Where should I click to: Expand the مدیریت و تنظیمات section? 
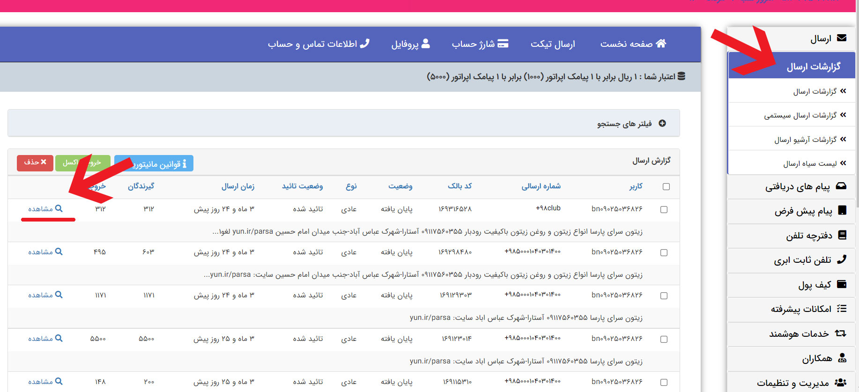pos(791,383)
